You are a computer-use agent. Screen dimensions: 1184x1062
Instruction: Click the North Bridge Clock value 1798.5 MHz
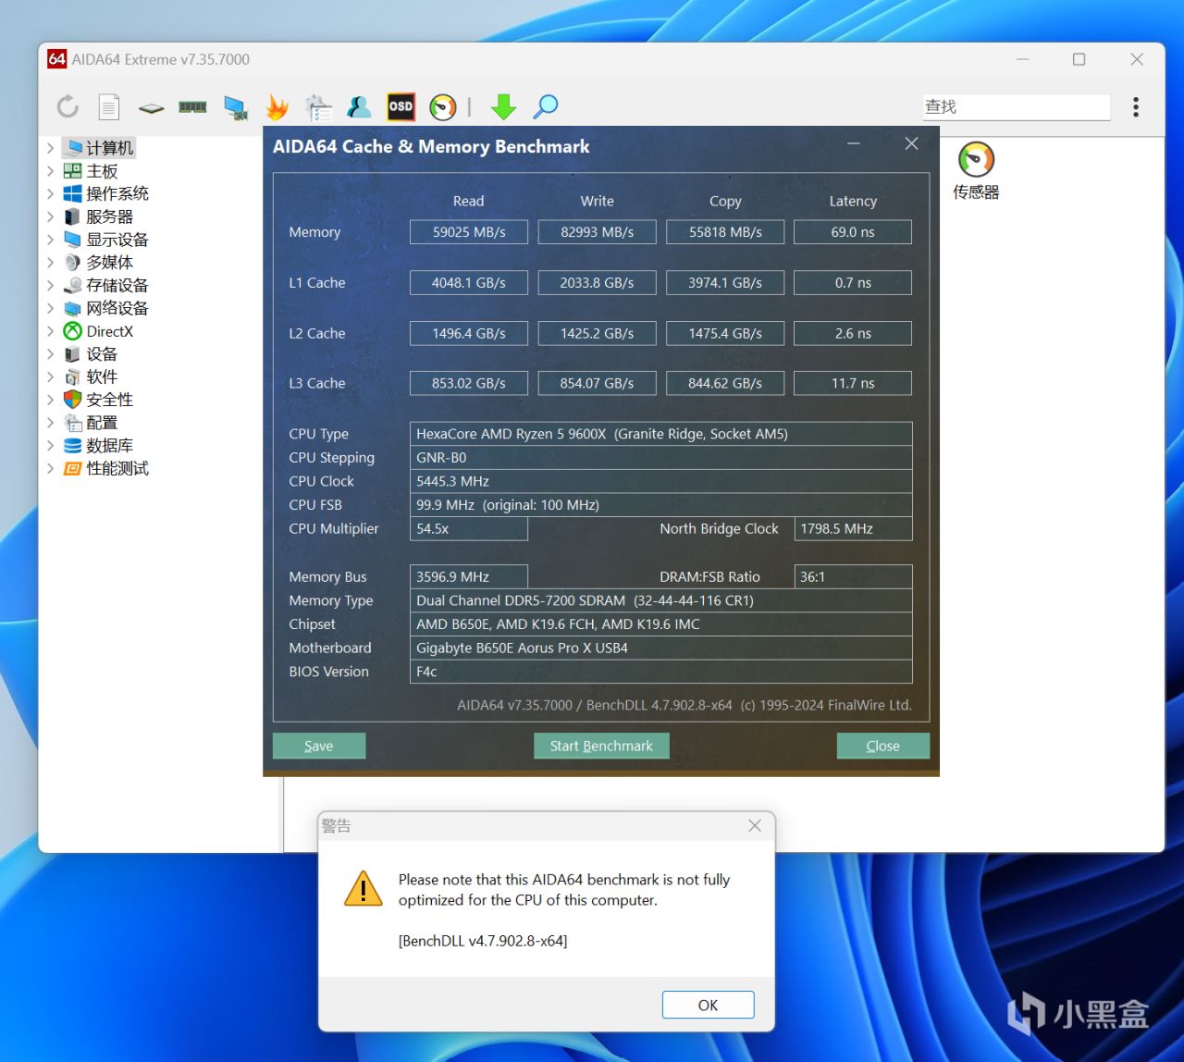pyautogui.click(x=853, y=528)
